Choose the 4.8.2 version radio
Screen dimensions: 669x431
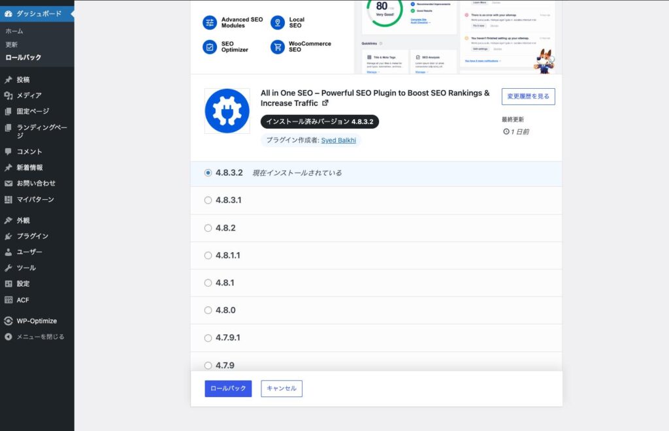(208, 228)
